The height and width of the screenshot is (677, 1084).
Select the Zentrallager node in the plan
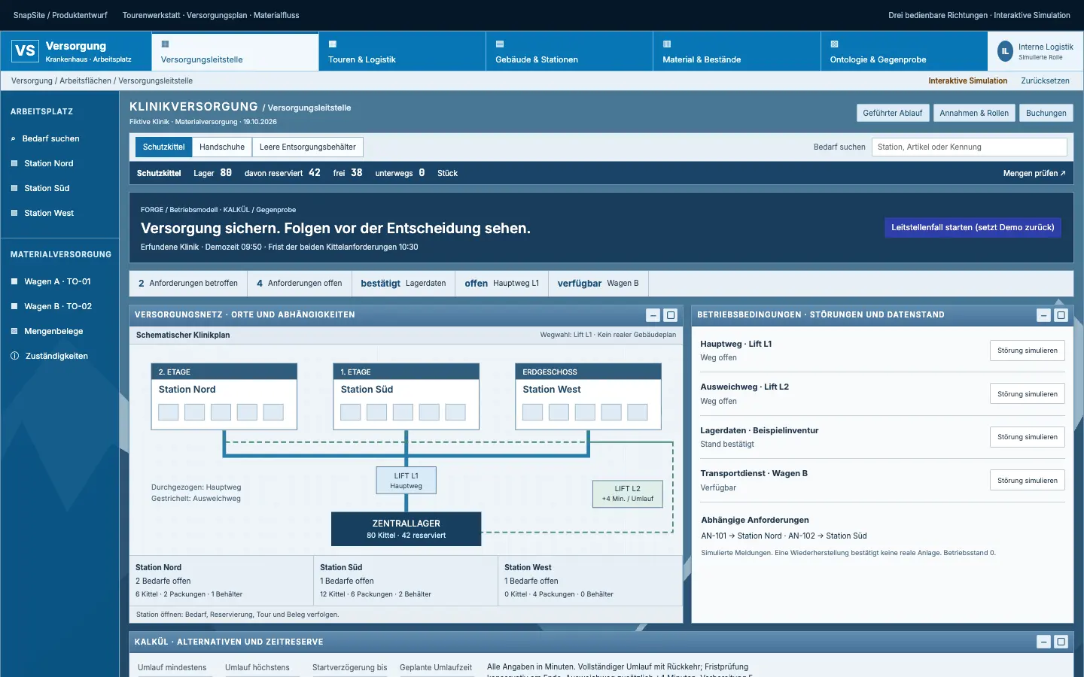(406, 529)
